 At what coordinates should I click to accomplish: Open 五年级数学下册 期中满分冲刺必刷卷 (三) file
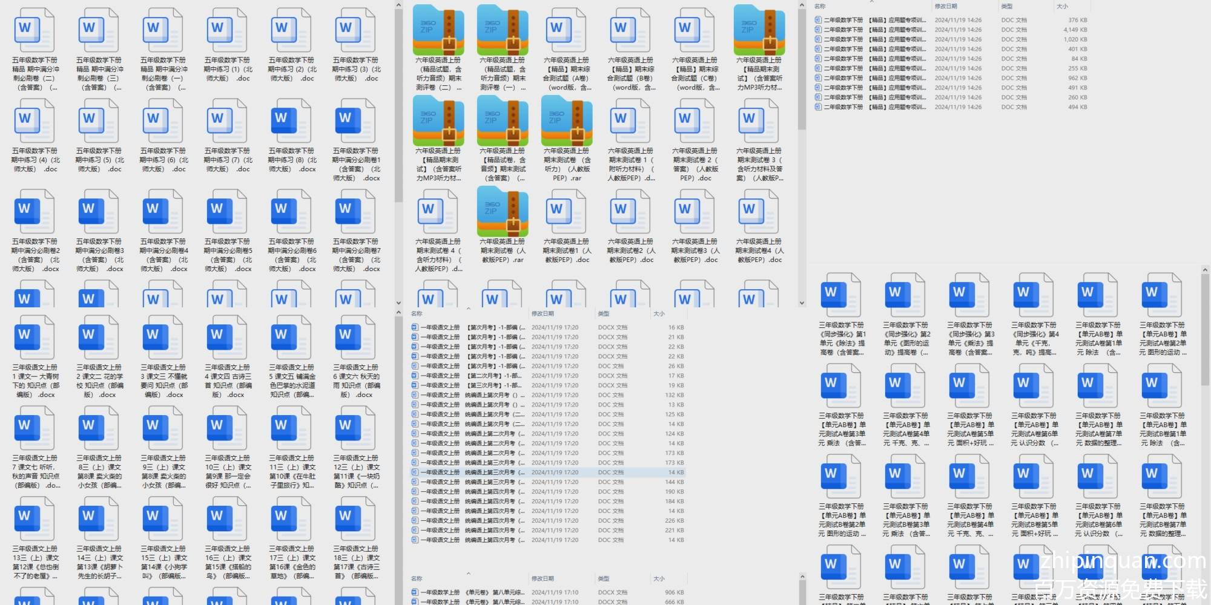(99, 30)
